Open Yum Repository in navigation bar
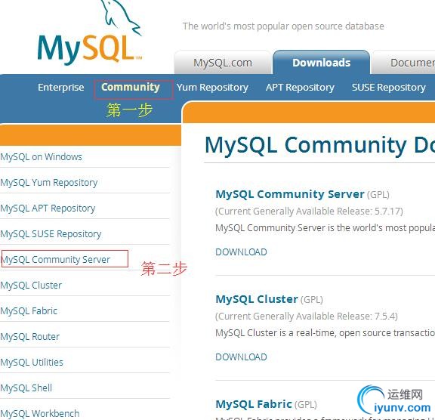 212,88
